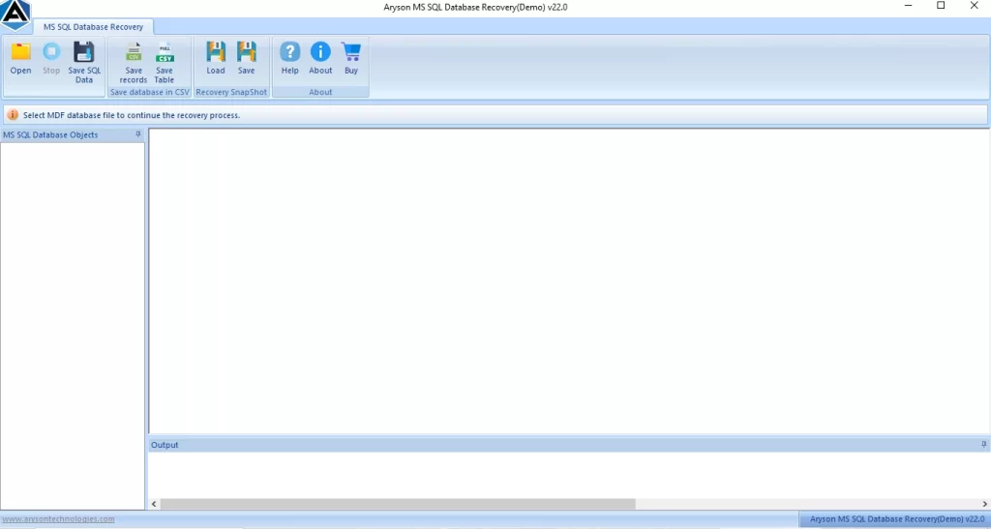
Task: Visit www.arysontechnologies.com link
Action: 59,519
